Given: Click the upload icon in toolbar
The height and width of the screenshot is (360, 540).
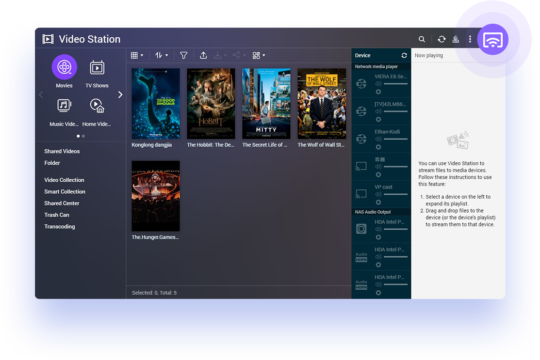Looking at the screenshot, I should [x=203, y=55].
